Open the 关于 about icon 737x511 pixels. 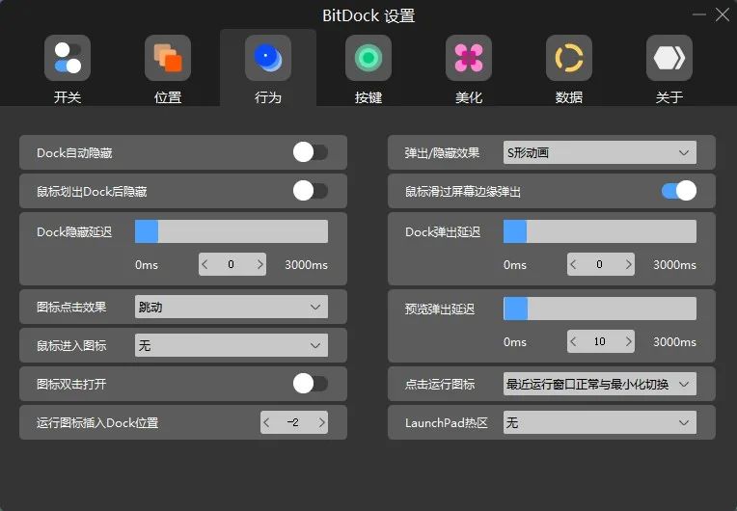(669, 58)
